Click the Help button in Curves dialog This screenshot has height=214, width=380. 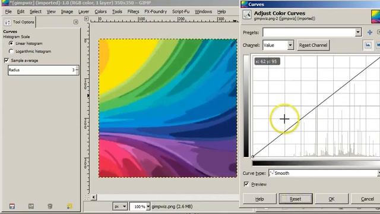(259, 199)
